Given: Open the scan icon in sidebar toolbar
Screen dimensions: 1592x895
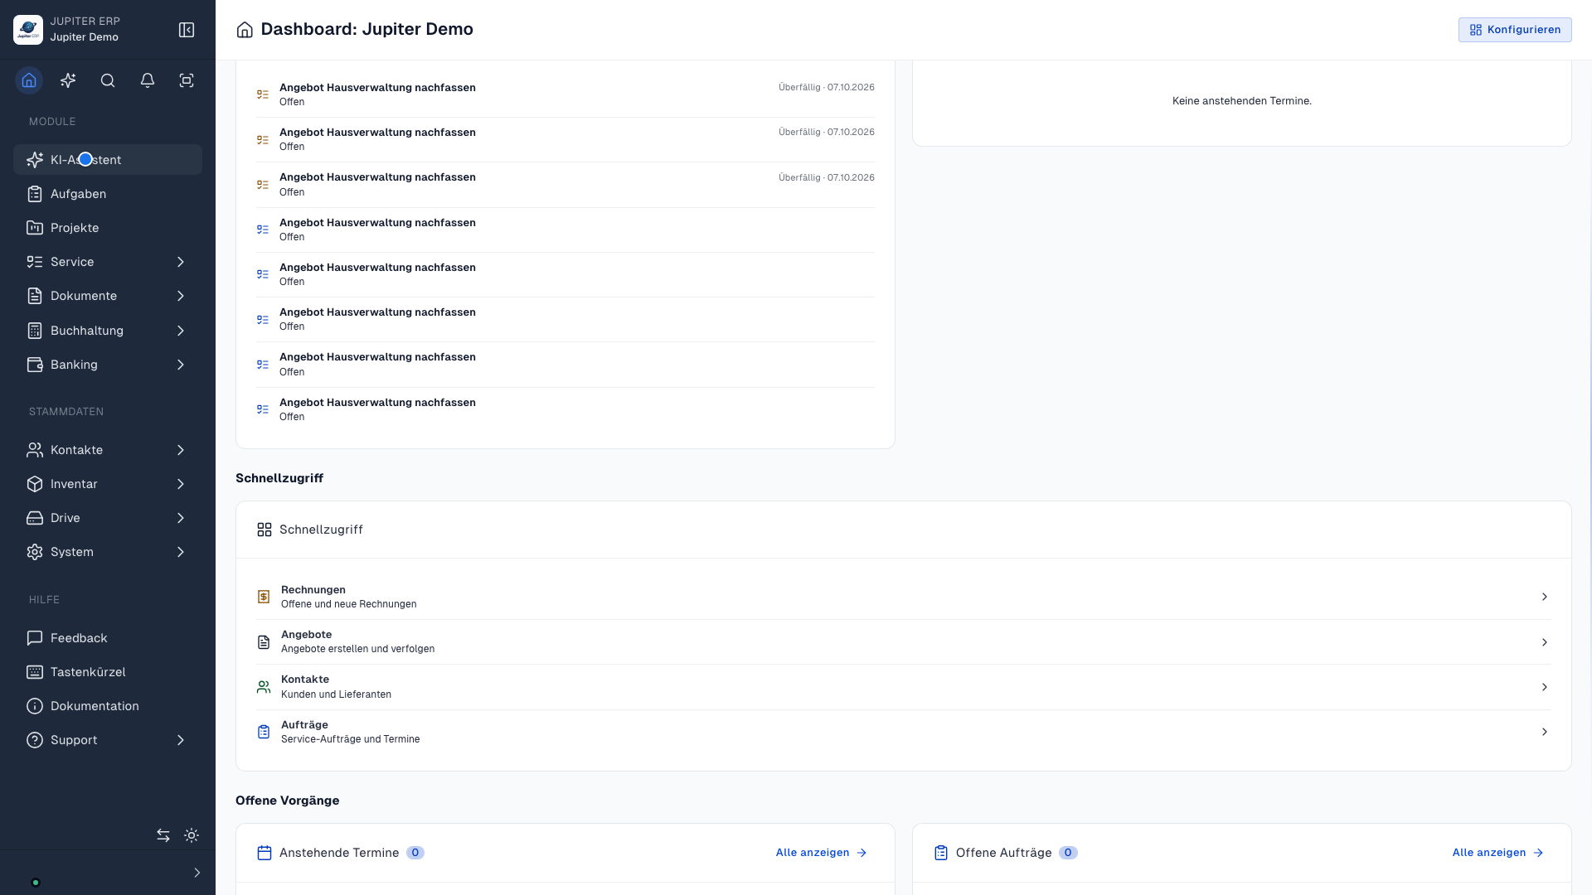Looking at the screenshot, I should (187, 80).
